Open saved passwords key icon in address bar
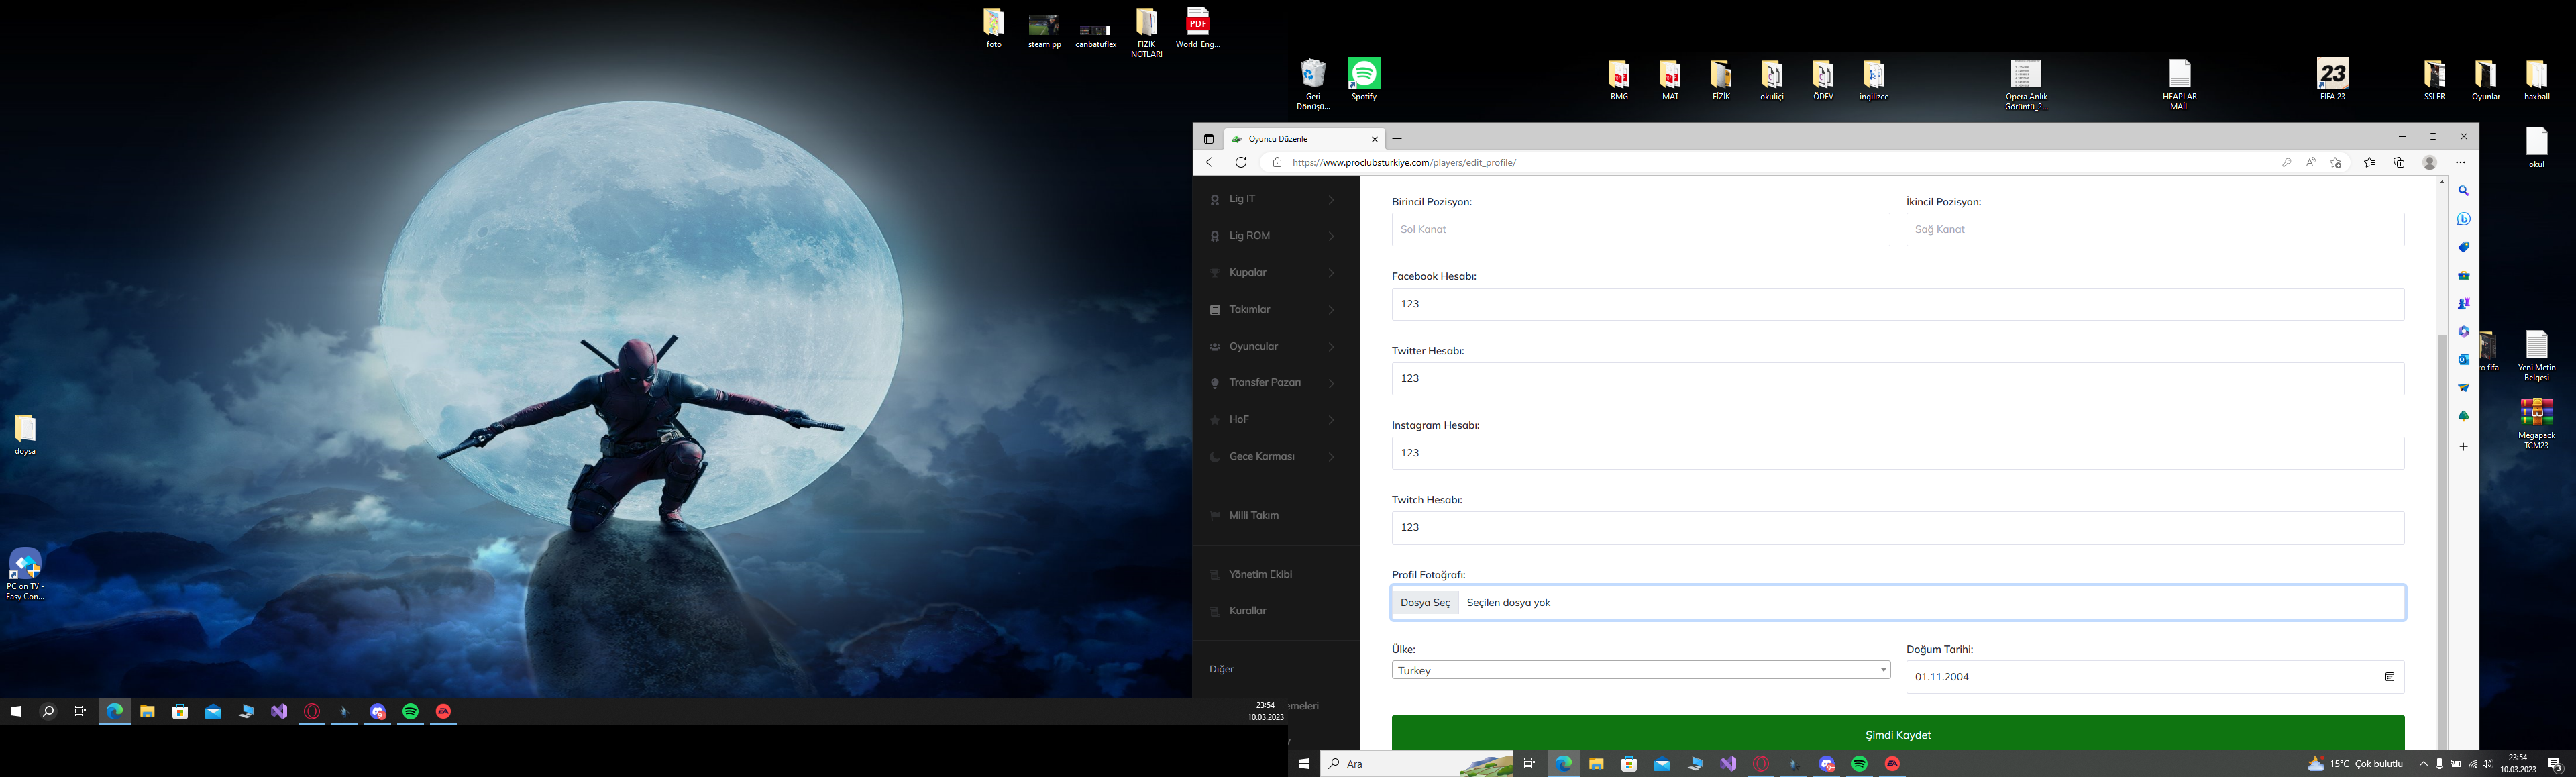This screenshot has height=777, width=2576. pyautogui.click(x=2286, y=162)
